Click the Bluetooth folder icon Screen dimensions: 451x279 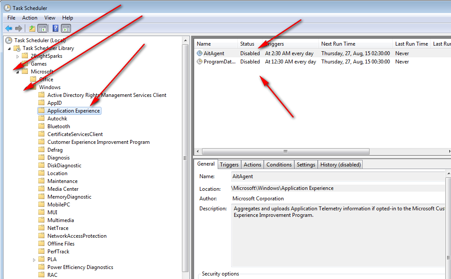pyautogui.click(x=41, y=126)
